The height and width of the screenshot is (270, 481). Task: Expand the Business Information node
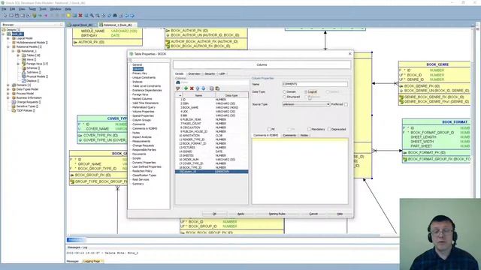click(8, 98)
